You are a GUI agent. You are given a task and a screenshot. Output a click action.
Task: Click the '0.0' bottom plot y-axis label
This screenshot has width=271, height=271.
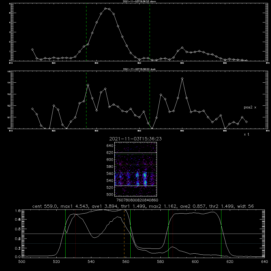point(18,257)
